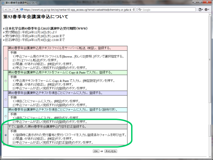213x160 pixels.
Task: Select the item-by-item form entry radio button
Action: pos(6,99)
